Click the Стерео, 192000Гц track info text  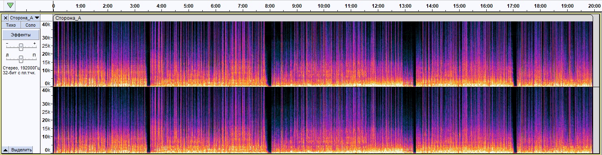pos(21,68)
